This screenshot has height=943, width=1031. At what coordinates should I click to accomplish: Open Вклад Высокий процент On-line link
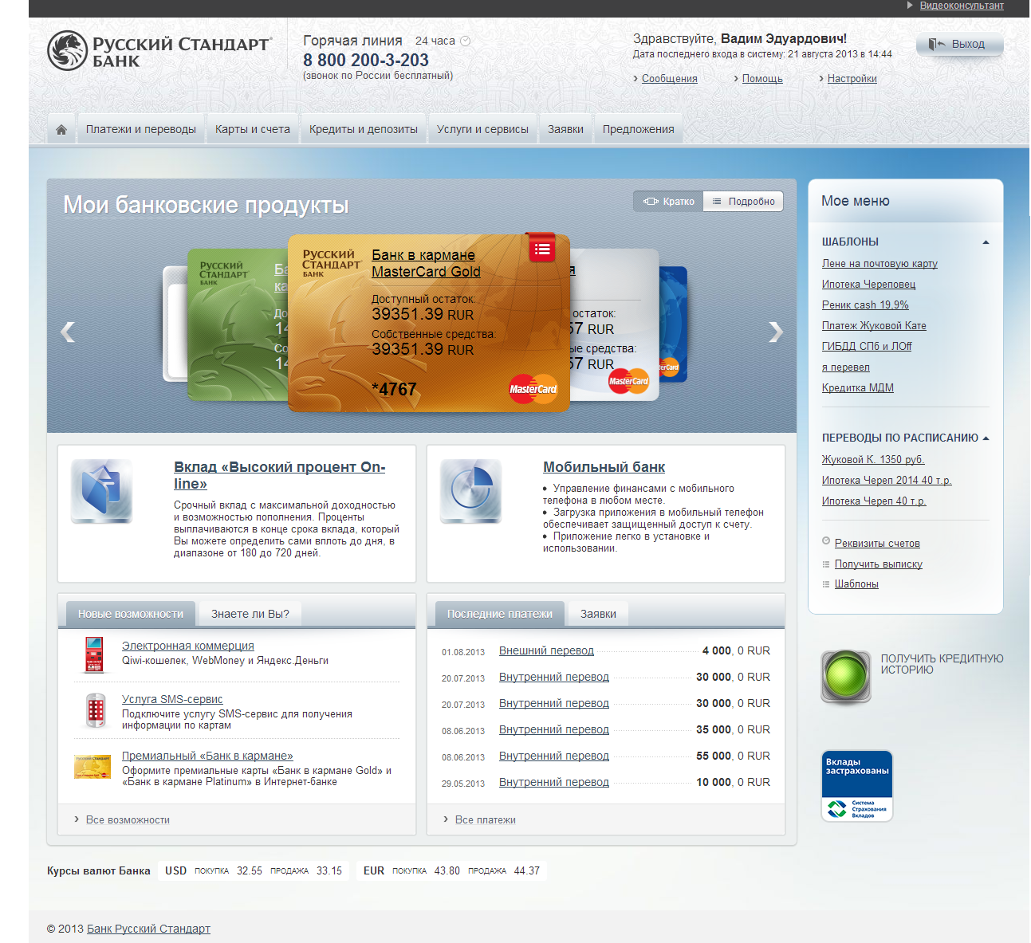pyautogui.click(x=279, y=475)
